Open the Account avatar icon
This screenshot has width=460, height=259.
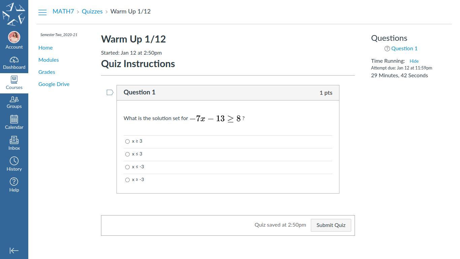[14, 37]
